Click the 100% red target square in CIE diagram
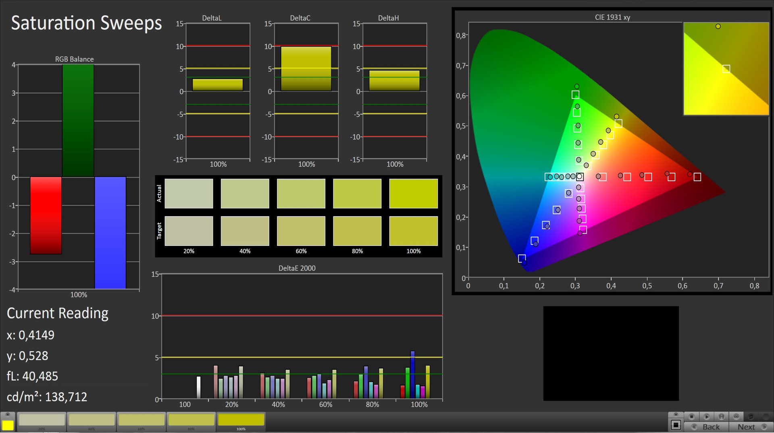 tap(697, 177)
